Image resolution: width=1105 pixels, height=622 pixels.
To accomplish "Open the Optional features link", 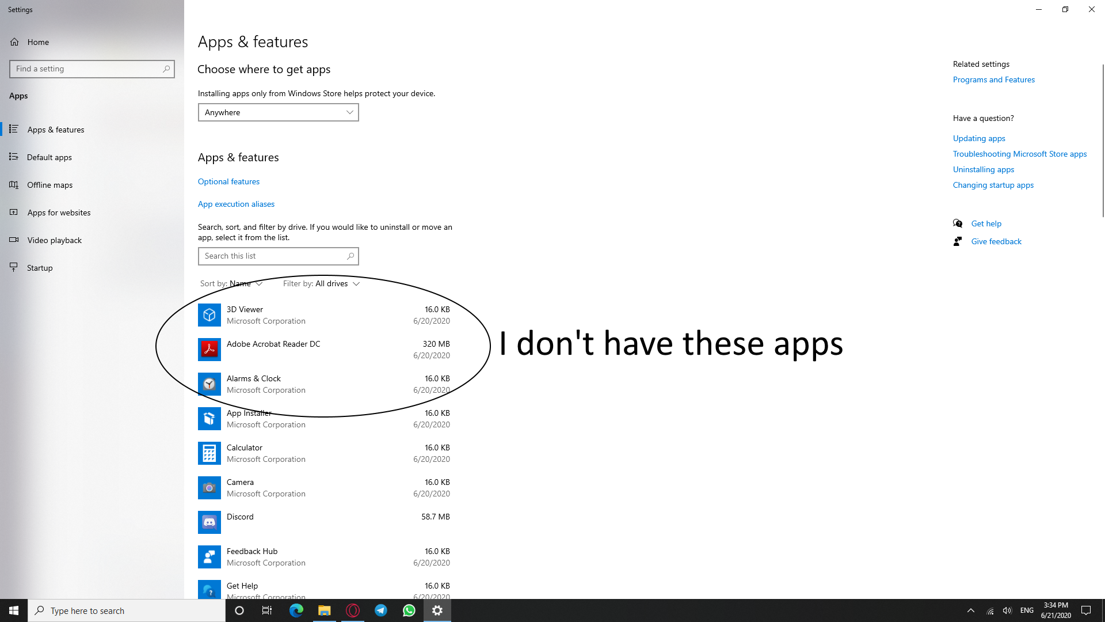I will tap(228, 181).
